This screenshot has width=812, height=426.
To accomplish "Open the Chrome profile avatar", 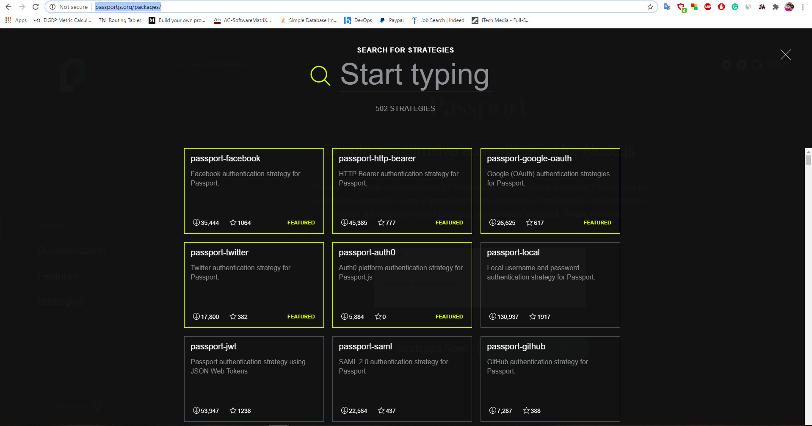I will [x=789, y=7].
